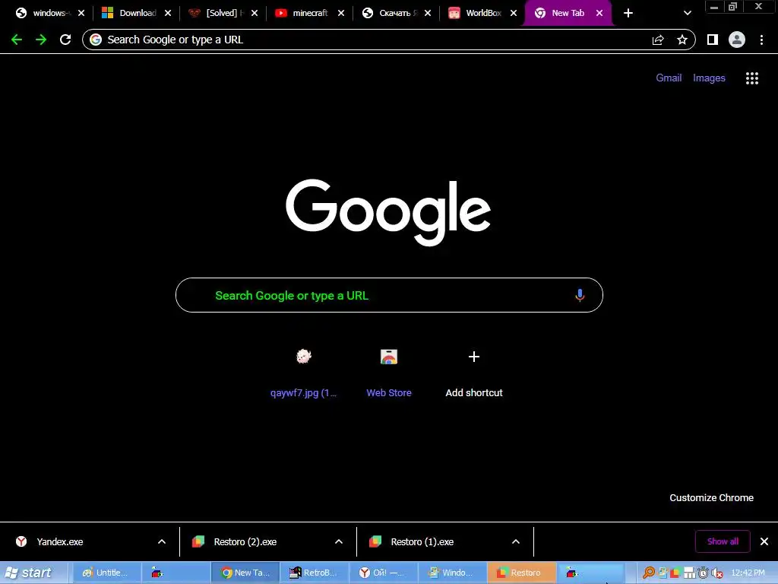Go back using the green back arrow
Image resolution: width=778 pixels, height=584 pixels.
pos(17,40)
